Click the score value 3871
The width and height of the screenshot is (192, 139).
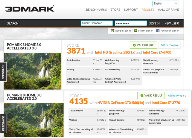click(x=76, y=51)
